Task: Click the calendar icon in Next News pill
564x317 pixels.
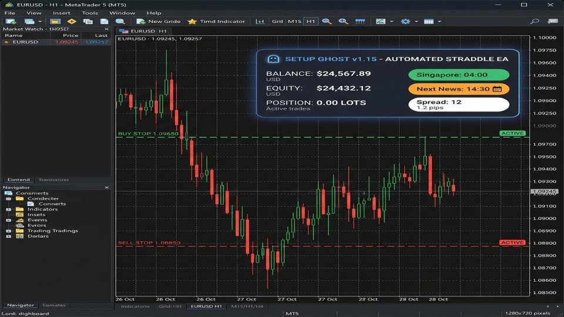Action: coord(497,89)
